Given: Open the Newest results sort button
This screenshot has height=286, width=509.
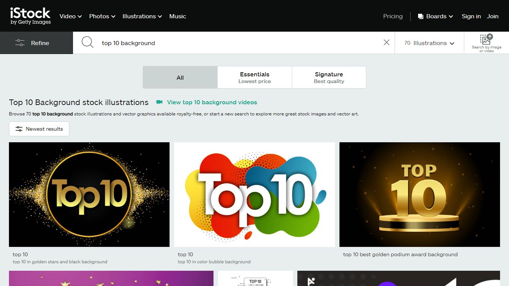Looking at the screenshot, I should point(39,129).
